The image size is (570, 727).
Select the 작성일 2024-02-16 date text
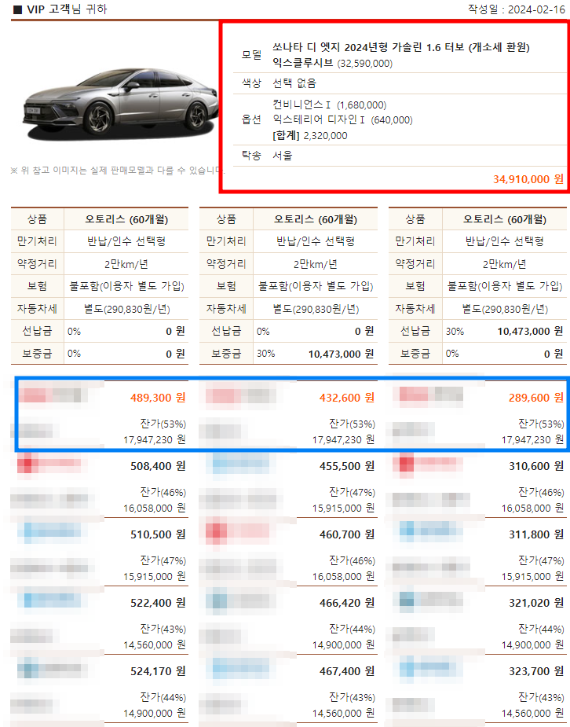517,9
